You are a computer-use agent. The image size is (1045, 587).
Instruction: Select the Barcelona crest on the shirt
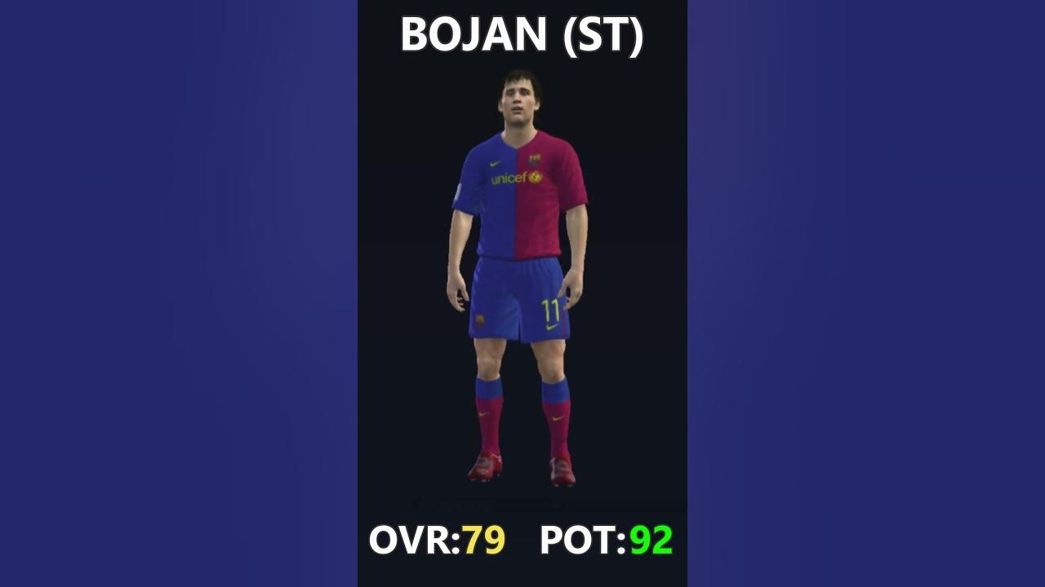535,159
